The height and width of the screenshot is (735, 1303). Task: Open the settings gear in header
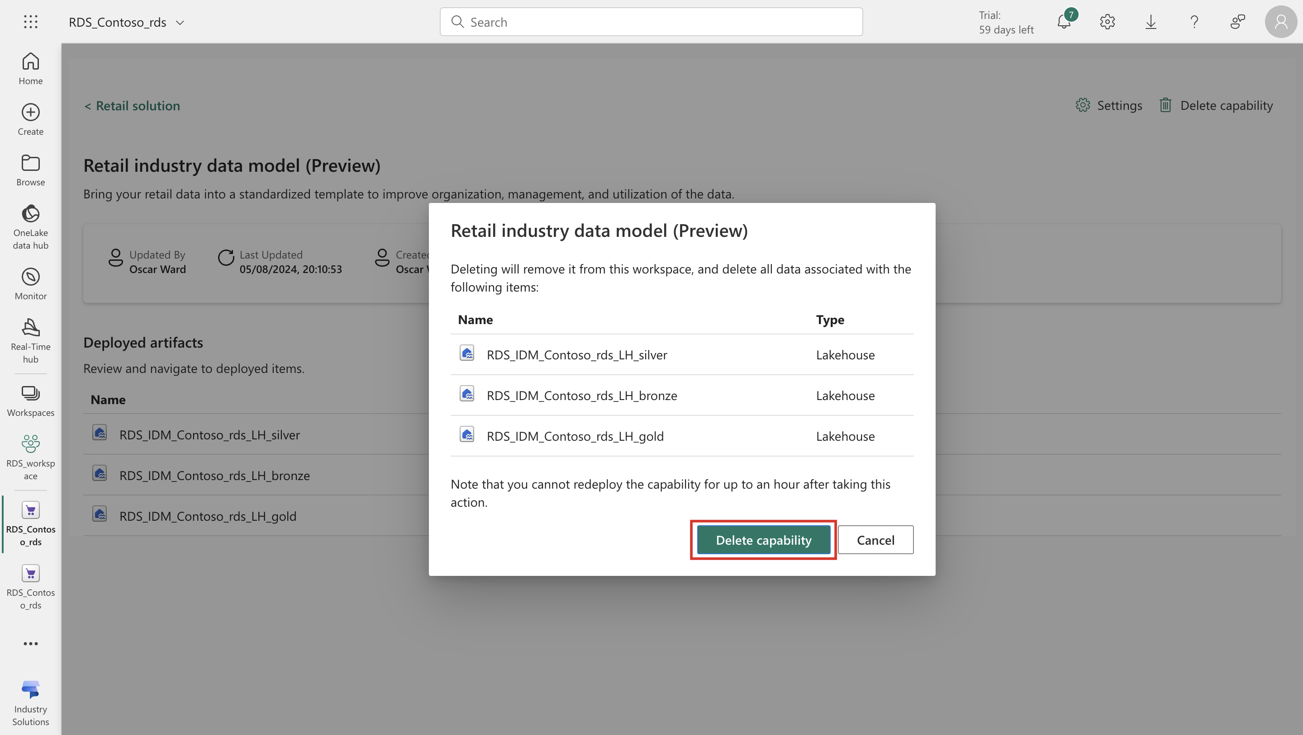pyautogui.click(x=1107, y=22)
